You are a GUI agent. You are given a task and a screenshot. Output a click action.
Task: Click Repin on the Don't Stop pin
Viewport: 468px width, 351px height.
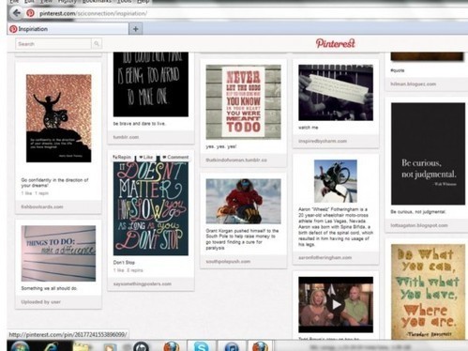[123, 157]
